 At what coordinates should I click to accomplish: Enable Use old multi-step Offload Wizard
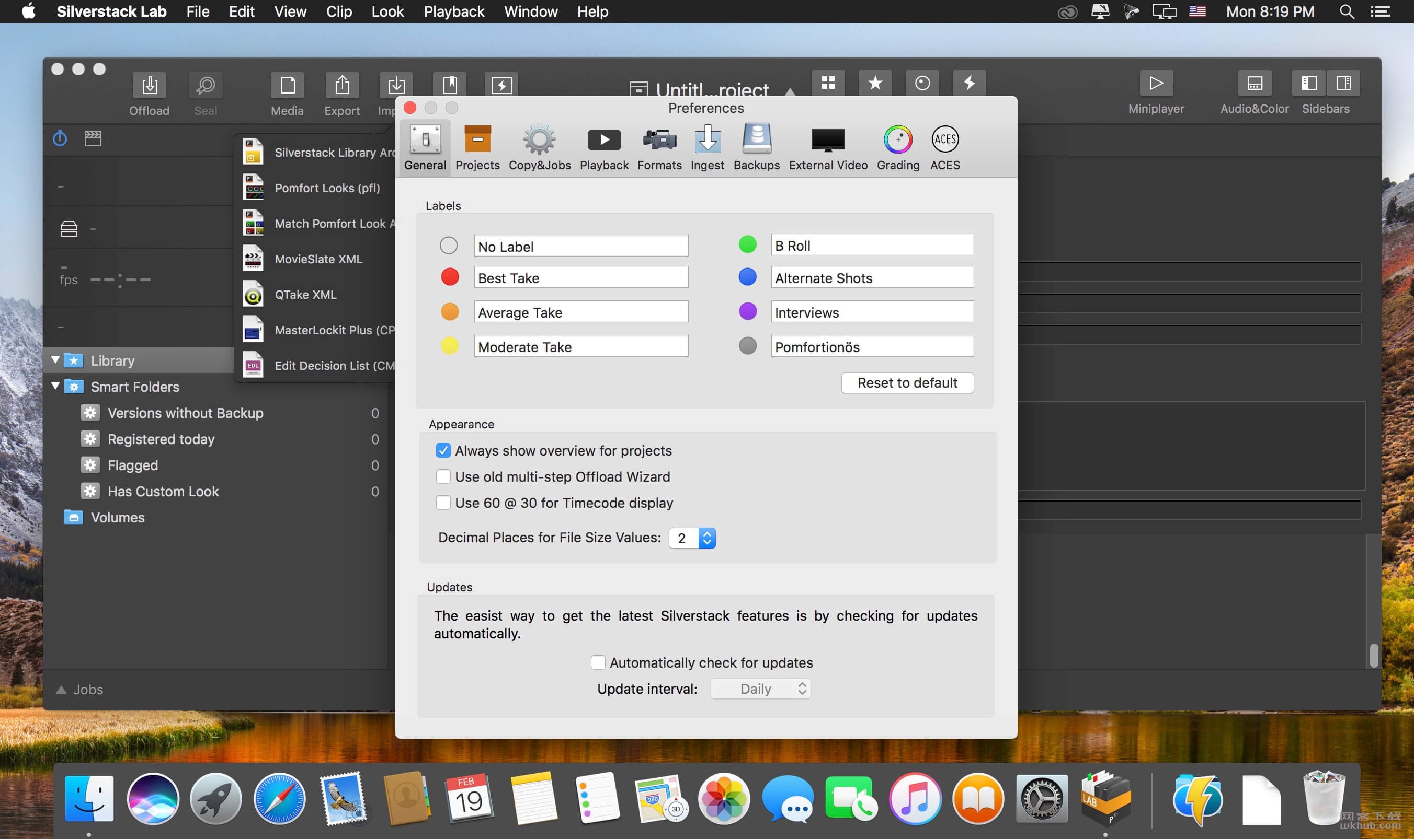[443, 476]
